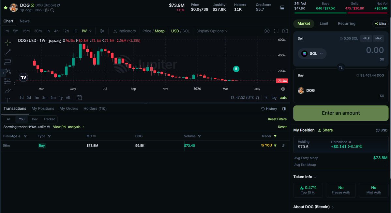
Task: Toggle the Volume column filter
Action: click(x=199, y=136)
